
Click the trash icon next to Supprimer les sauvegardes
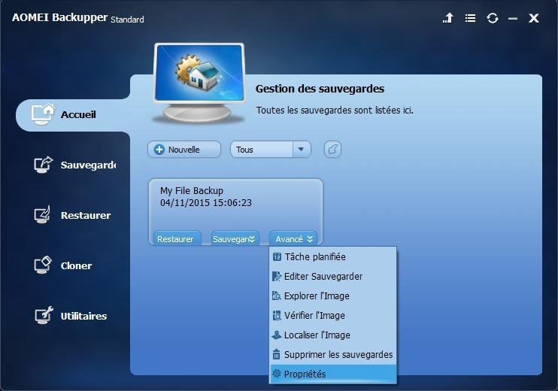277,355
